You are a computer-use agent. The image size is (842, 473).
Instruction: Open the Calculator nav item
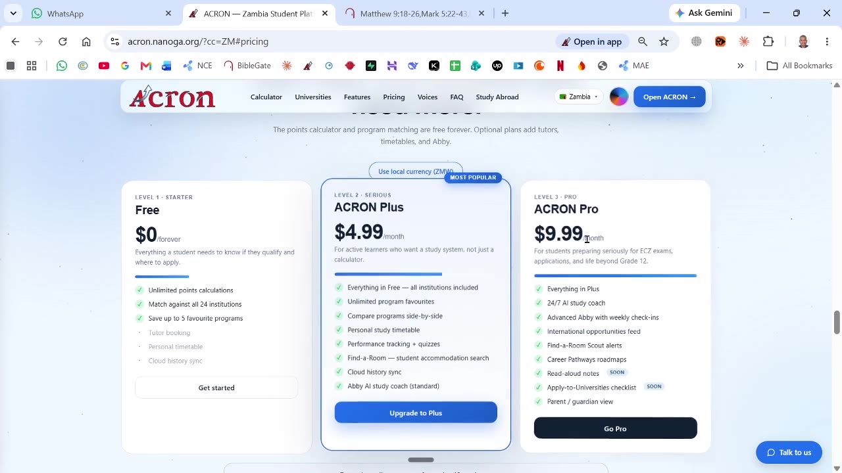(x=266, y=97)
